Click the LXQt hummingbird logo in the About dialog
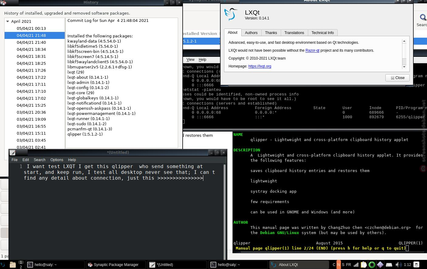Viewport: 427px width, 269px height. click(x=231, y=14)
